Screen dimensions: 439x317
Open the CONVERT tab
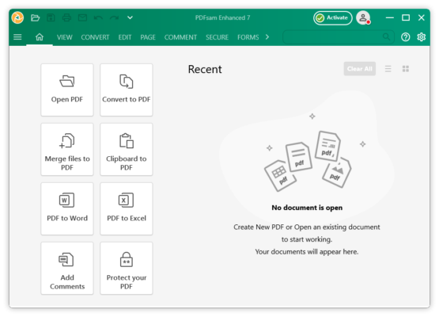pyautogui.click(x=95, y=37)
